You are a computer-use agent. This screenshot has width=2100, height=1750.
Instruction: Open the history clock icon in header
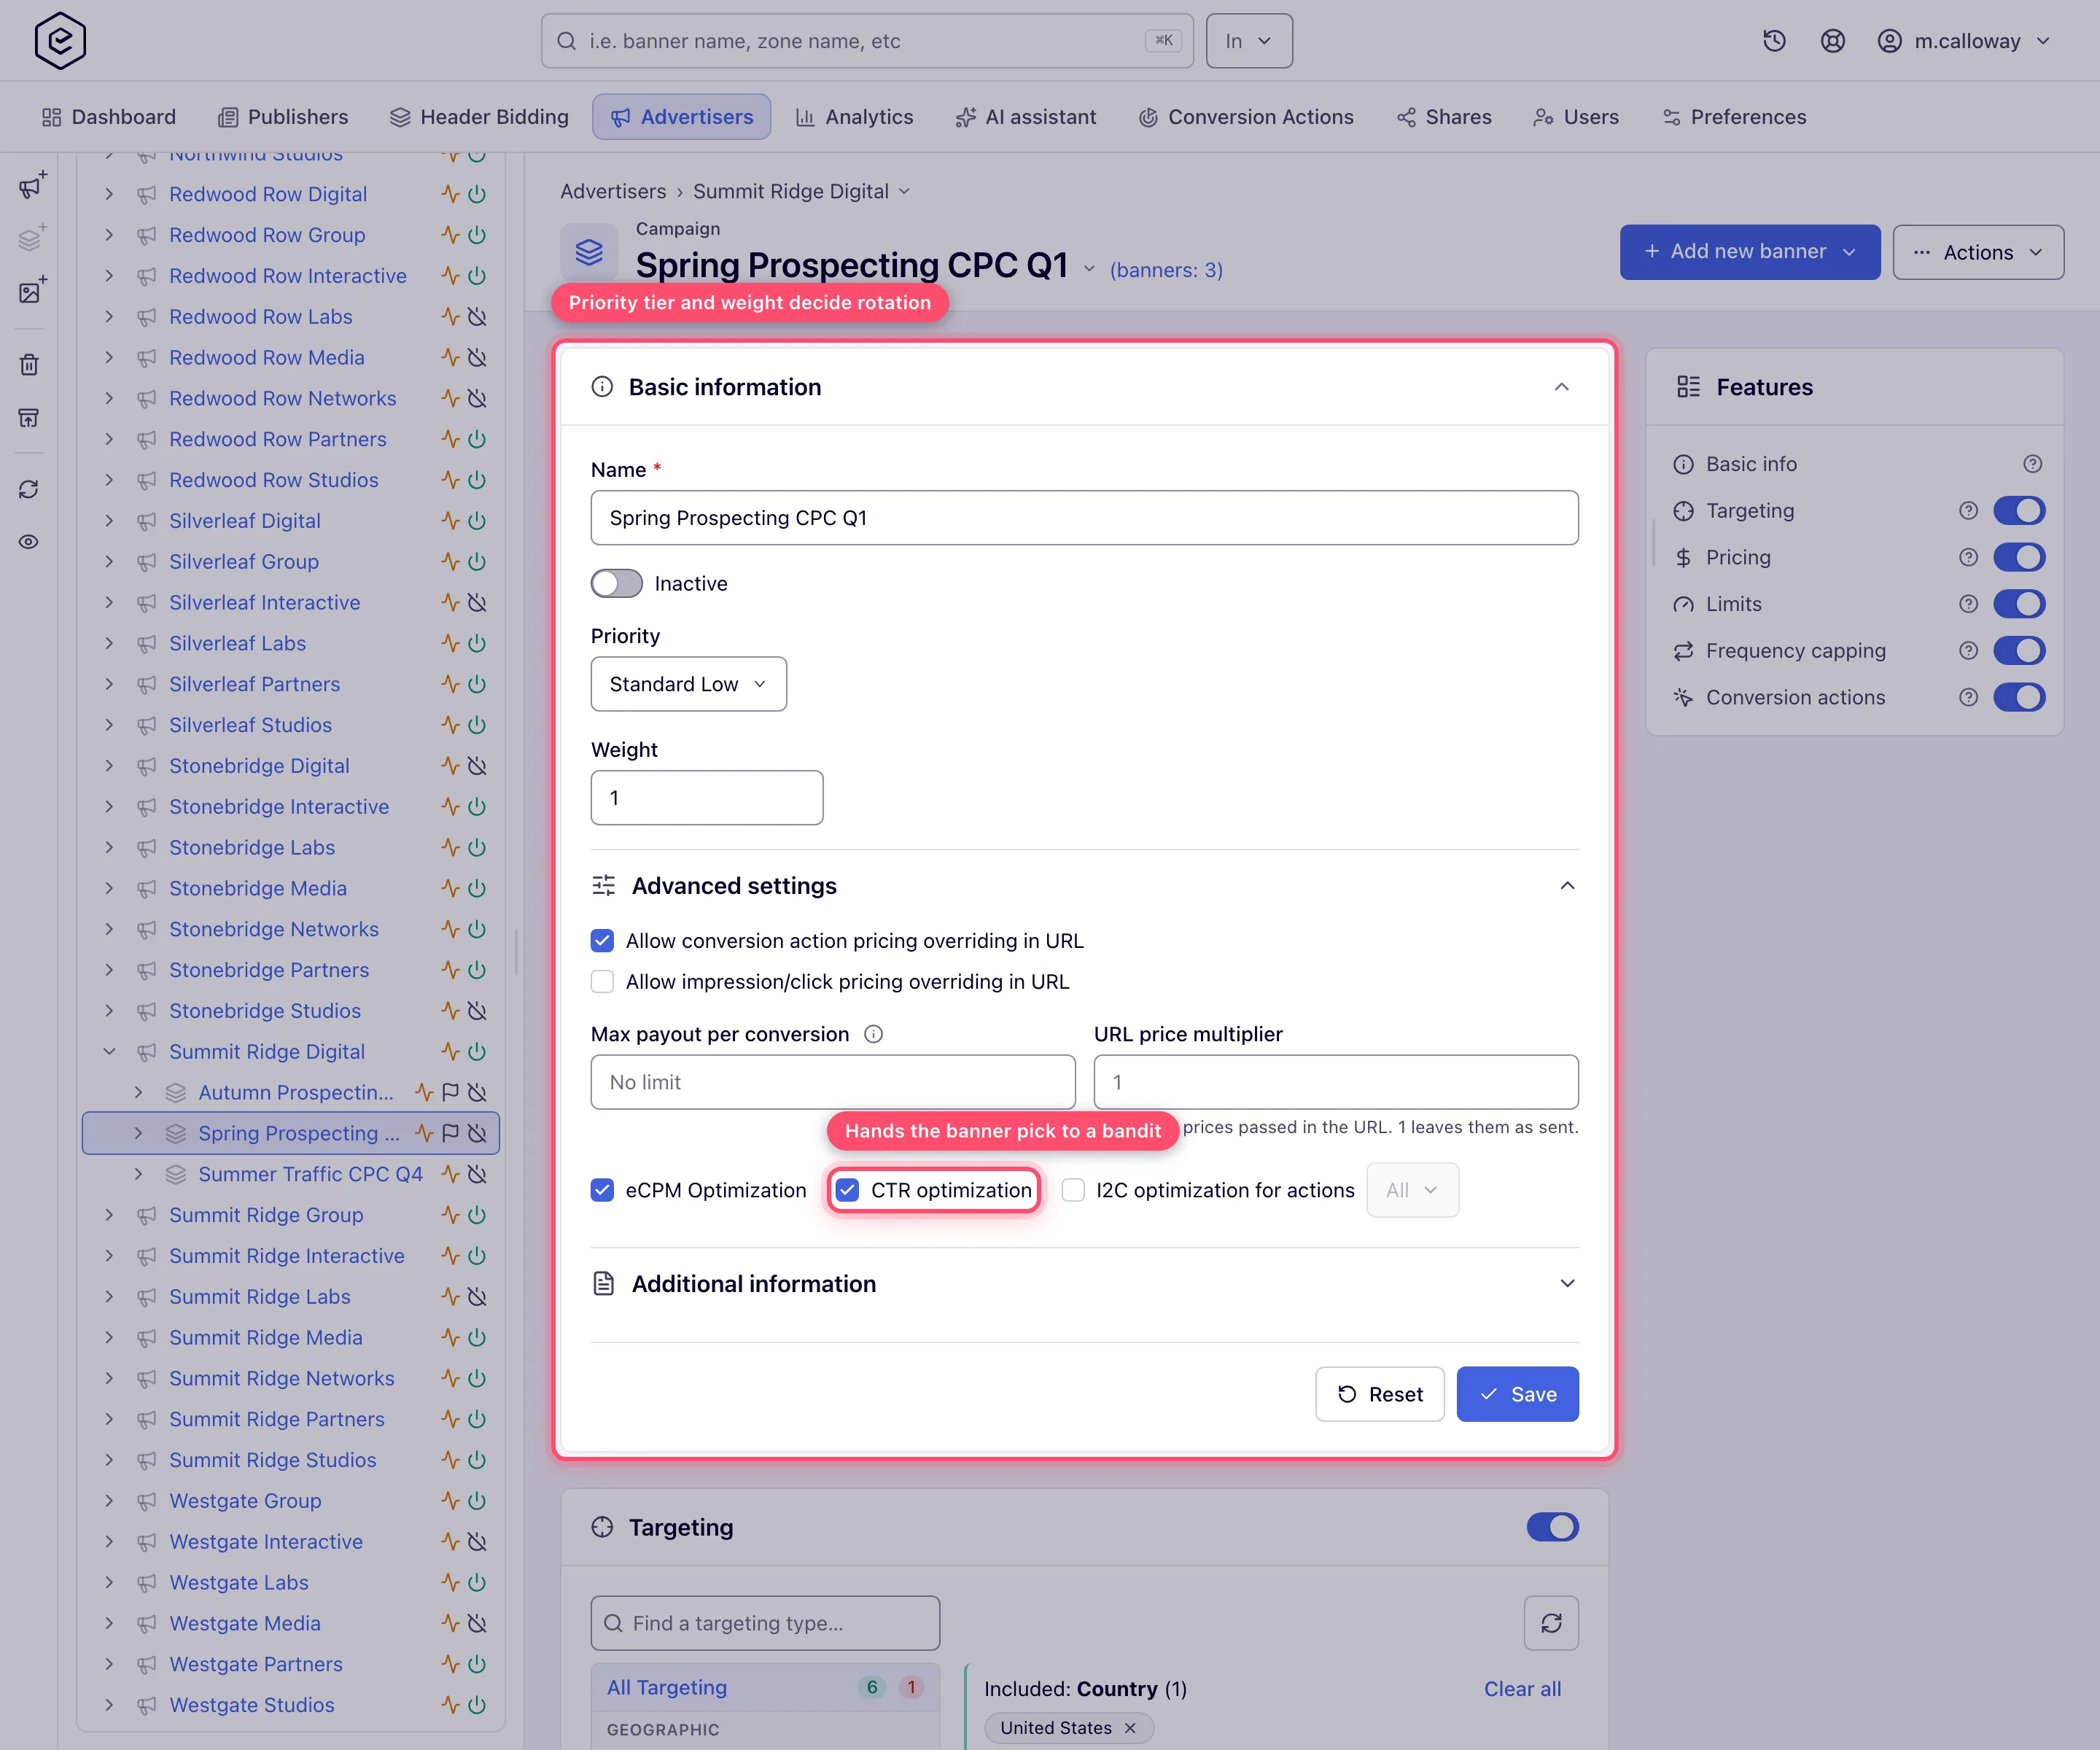pyautogui.click(x=1774, y=41)
